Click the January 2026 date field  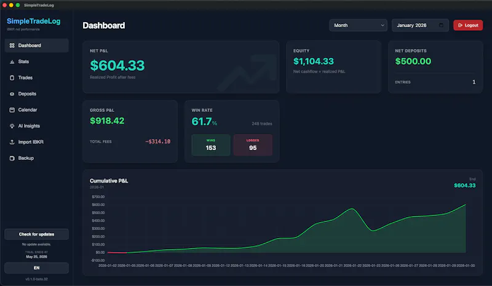click(420, 25)
